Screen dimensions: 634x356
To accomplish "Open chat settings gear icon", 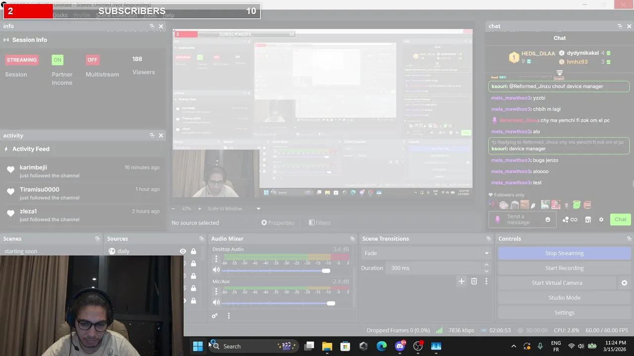I will [601, 220].
